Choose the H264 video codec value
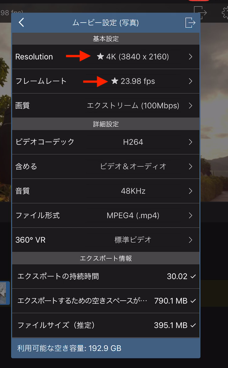Image resolution: width=228 pixels, height=368 pixels. [x=133, y=142]
